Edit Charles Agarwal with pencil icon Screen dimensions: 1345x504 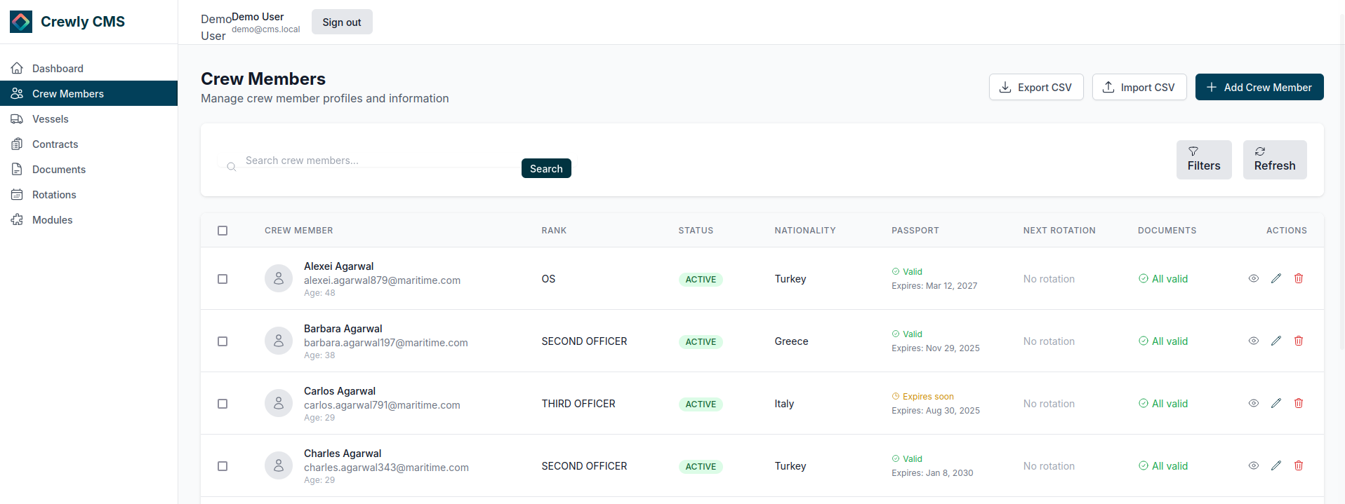pos(1276,465)
